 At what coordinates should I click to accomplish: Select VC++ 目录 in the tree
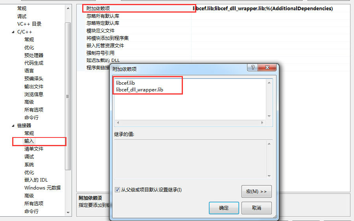tap(29, 24)
